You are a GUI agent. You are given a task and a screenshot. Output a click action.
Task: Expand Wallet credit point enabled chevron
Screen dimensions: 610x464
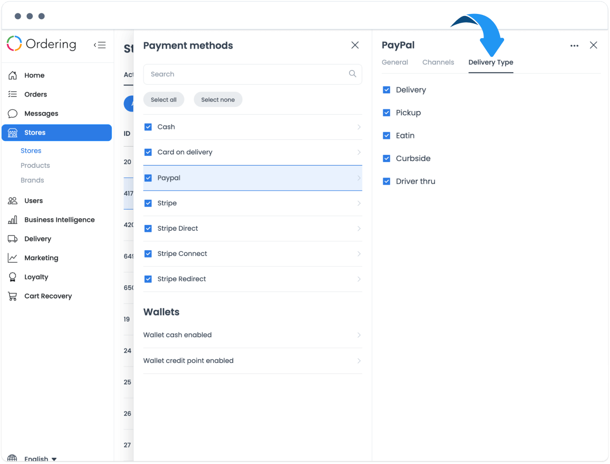click(x=358, y=361)
